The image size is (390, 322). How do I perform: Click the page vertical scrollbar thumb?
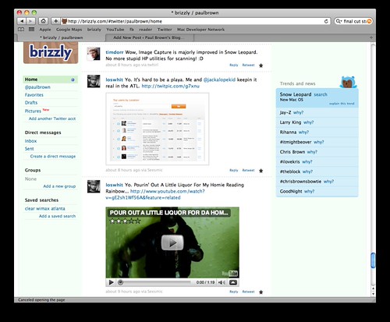tap(373, 260)
